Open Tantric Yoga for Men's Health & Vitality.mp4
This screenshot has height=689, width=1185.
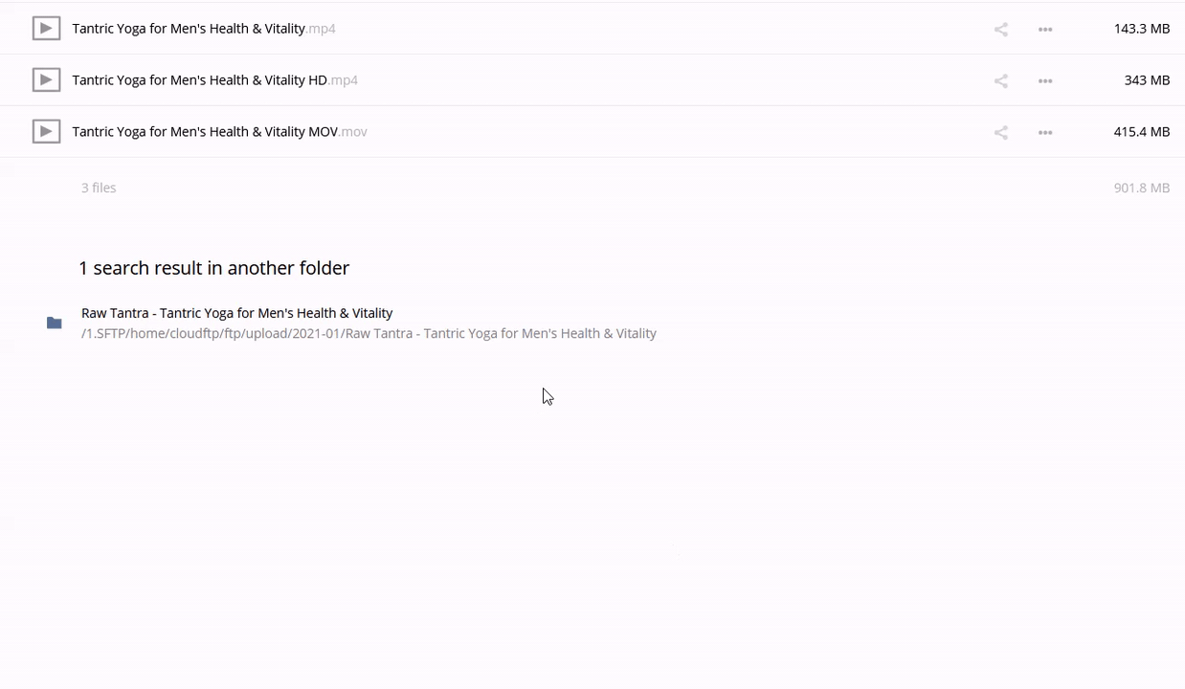204,29
